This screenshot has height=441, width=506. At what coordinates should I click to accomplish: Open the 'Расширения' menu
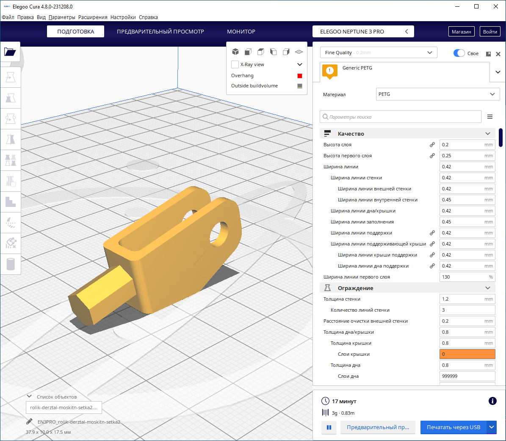[x=93, y=17]
